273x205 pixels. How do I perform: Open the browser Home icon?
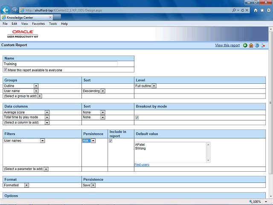click(x=256, y=10)
